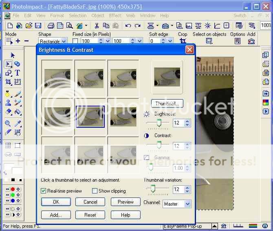
Task: Click the Brightness slider handle
Action: coord(159,122)
